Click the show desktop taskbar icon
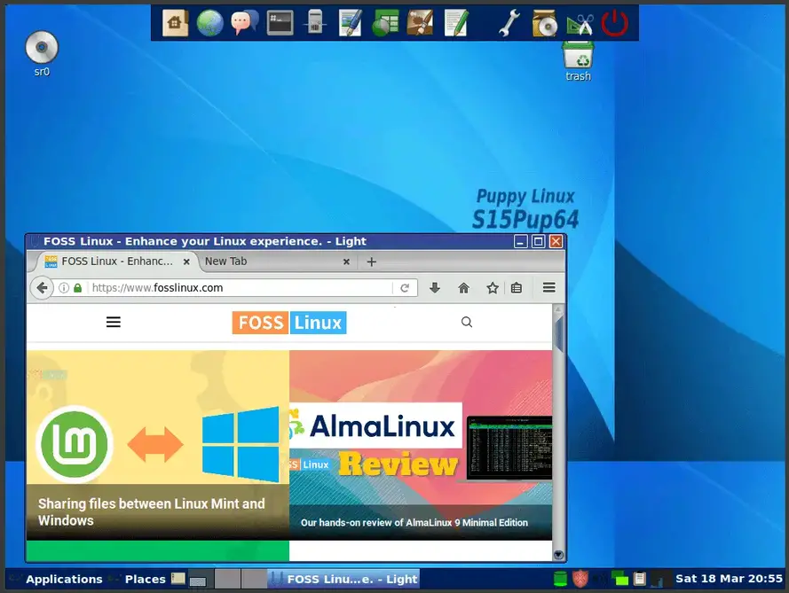The image size is (789, 593). pos(197,581)
